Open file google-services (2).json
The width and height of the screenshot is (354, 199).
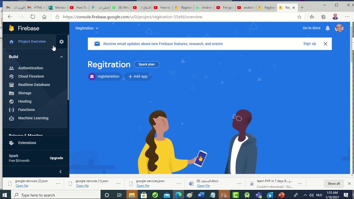tap(22, 186)
